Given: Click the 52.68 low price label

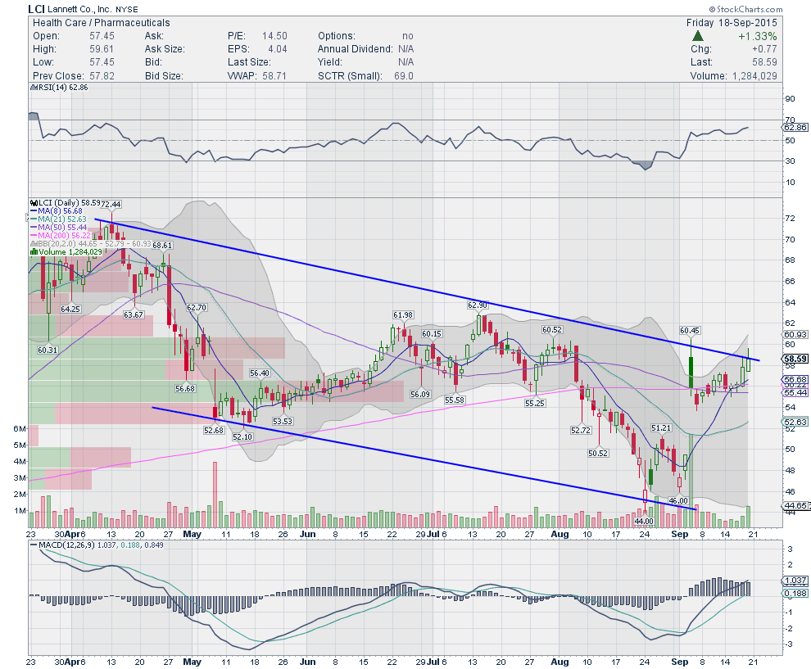Looking at the screenshot, I should pos(214,430).
